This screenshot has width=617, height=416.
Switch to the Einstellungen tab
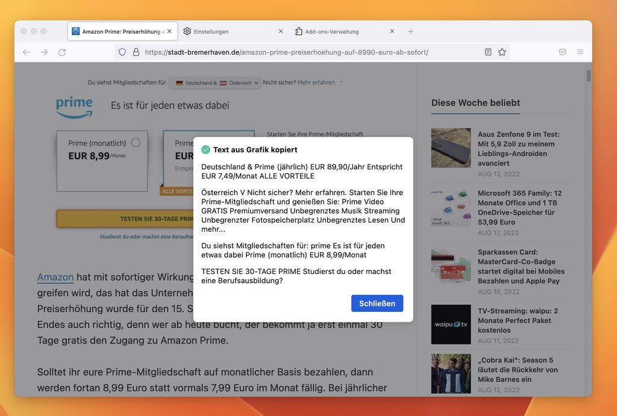click(x=229, y=31)
